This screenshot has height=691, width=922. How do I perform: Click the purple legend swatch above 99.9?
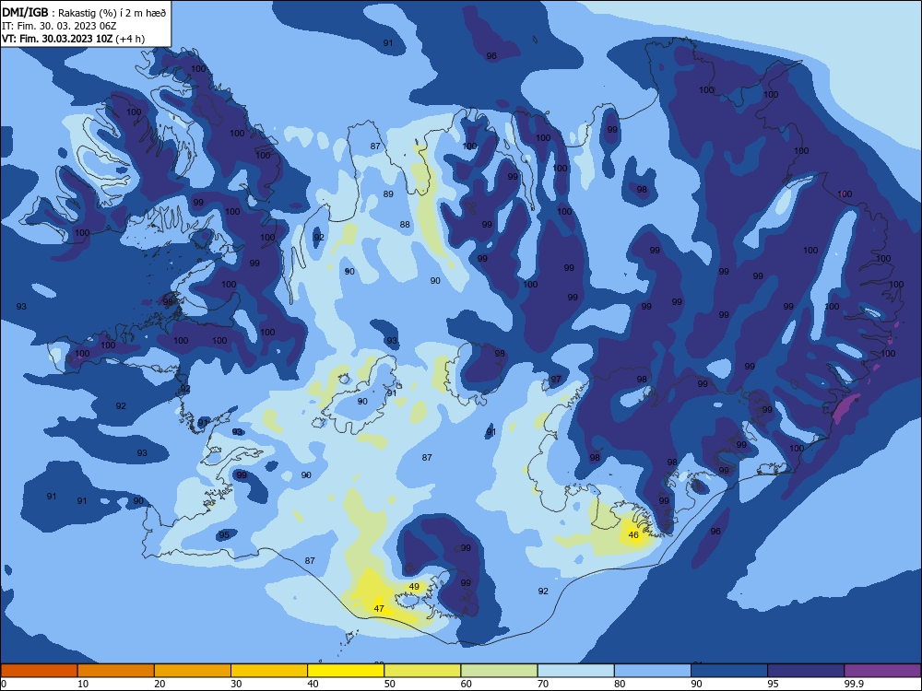[882, 671]
